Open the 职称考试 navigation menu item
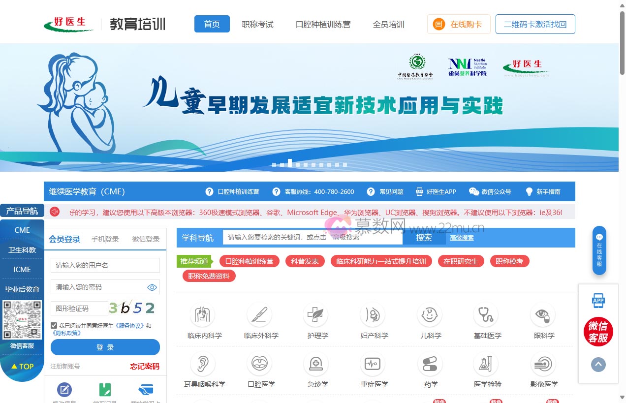This screenshot has height=403, width=626. tap(258, 24)
